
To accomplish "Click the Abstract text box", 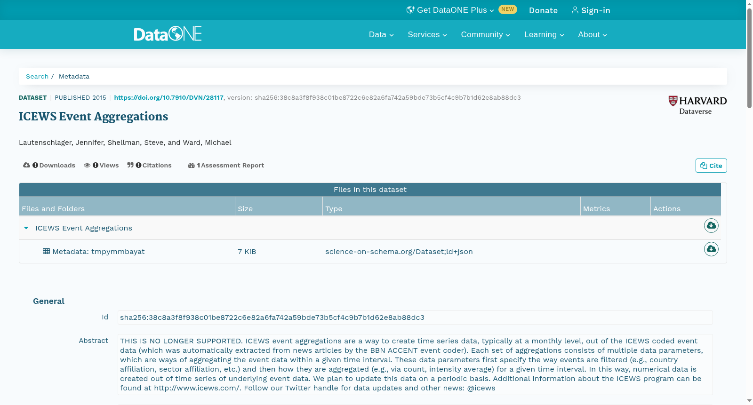I will point(415,365).
